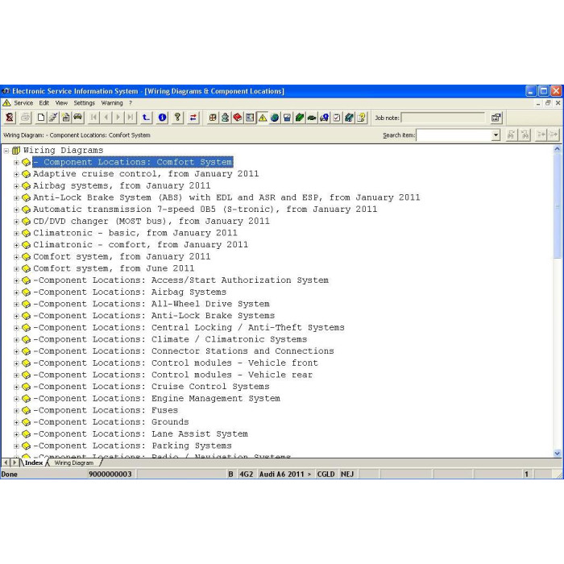The image size is (564, 564).
Task: Click the checklist icon with blue checkmark
Action: click(x=53, y=118)
